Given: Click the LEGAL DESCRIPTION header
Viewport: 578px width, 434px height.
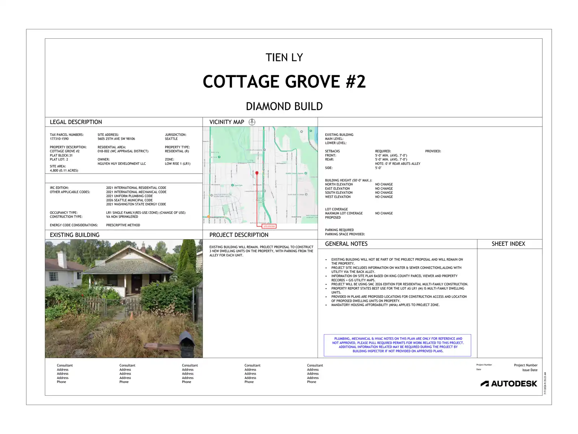Looking at the screenshot, I should [x=76, y=122].
